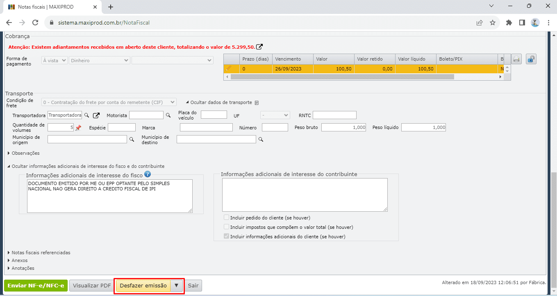The width and height of the screenshot is (557, 296).
Task: Click search magnifier next to Transportadora field
Action: [x=86, y=115]
